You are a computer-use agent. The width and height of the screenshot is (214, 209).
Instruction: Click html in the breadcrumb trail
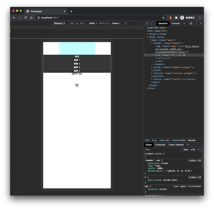(147, 140)
